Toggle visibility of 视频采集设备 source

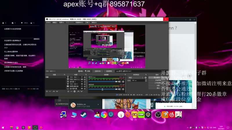pyautogui.click(x=82, y=86)
